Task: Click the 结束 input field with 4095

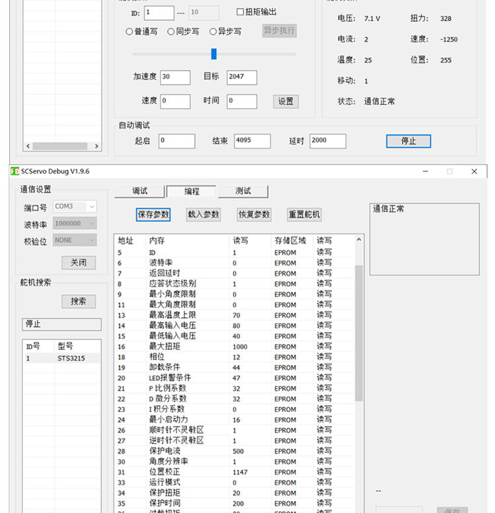Action: 252,141
